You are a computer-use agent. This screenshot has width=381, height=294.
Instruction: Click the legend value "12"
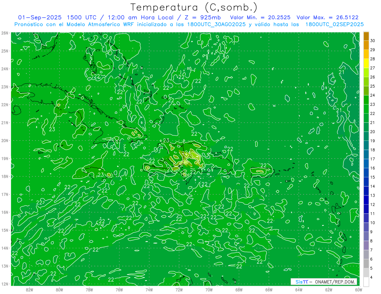[x=372, y=205]
